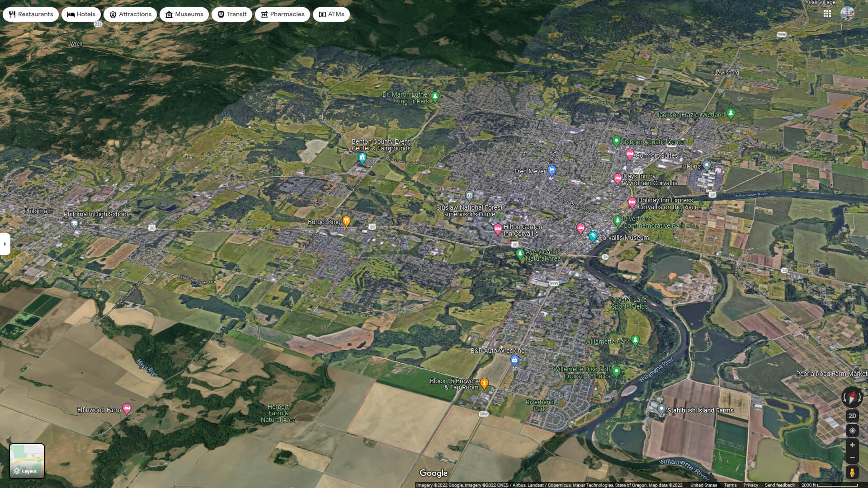The image size is (868, 488).
Task: Open the Attractions places dropdown chip
Action: (x=130, y=14)
